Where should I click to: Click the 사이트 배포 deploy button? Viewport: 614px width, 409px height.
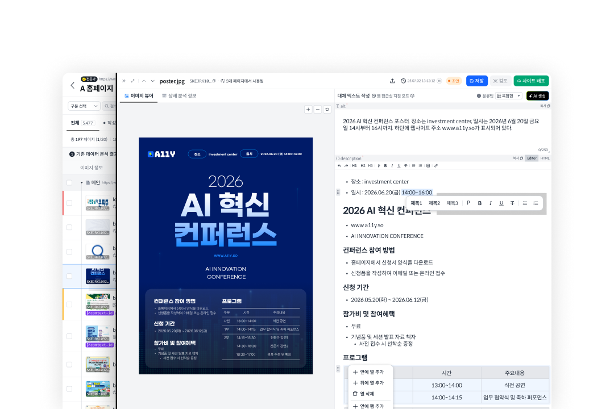(532, 81)
